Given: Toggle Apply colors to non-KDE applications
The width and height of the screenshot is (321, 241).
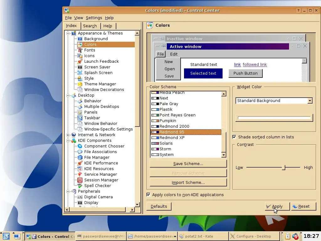Looking at the screenshot, I should pyautogui.click(x=148, y=195).
